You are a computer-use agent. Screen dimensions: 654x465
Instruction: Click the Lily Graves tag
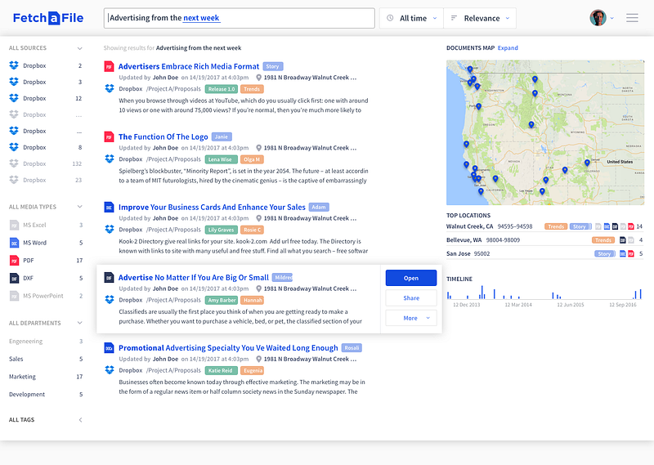coord(222,230)
